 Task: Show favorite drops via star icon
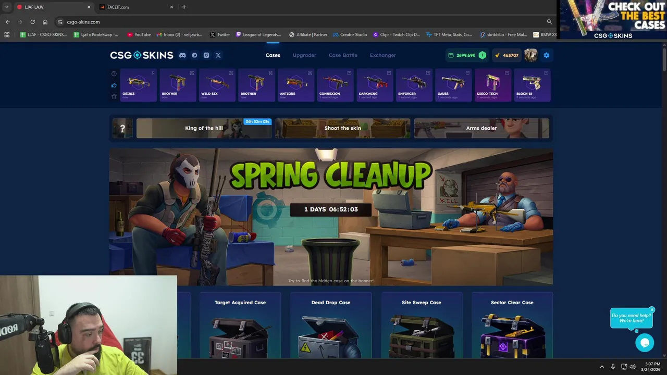[114, 96]
